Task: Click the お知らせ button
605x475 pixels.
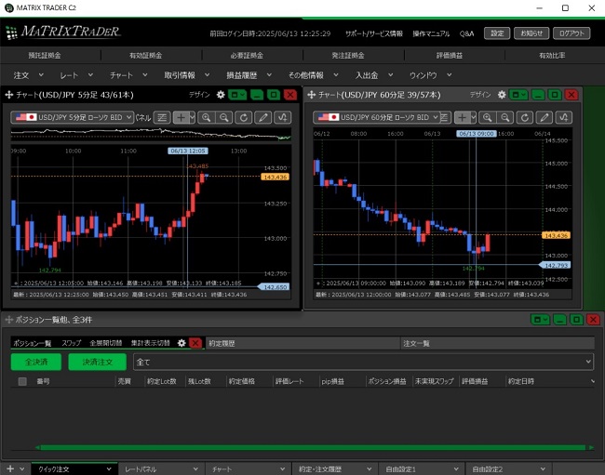Action: click(x=531, y=33)
